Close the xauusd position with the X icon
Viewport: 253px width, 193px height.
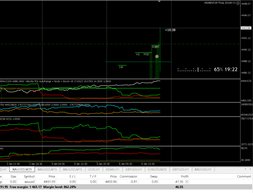tap(187, 182)
